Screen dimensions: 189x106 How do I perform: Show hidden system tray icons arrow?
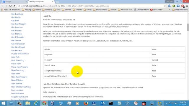click(166, 103)
